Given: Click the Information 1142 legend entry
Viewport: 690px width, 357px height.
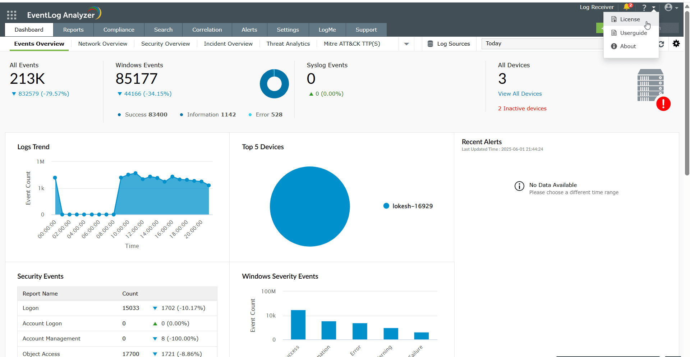Looking at the screenshot, I should (208, 115).
